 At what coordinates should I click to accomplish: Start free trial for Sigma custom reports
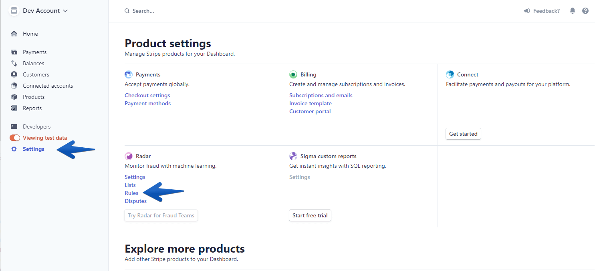(x=310, y=215)
